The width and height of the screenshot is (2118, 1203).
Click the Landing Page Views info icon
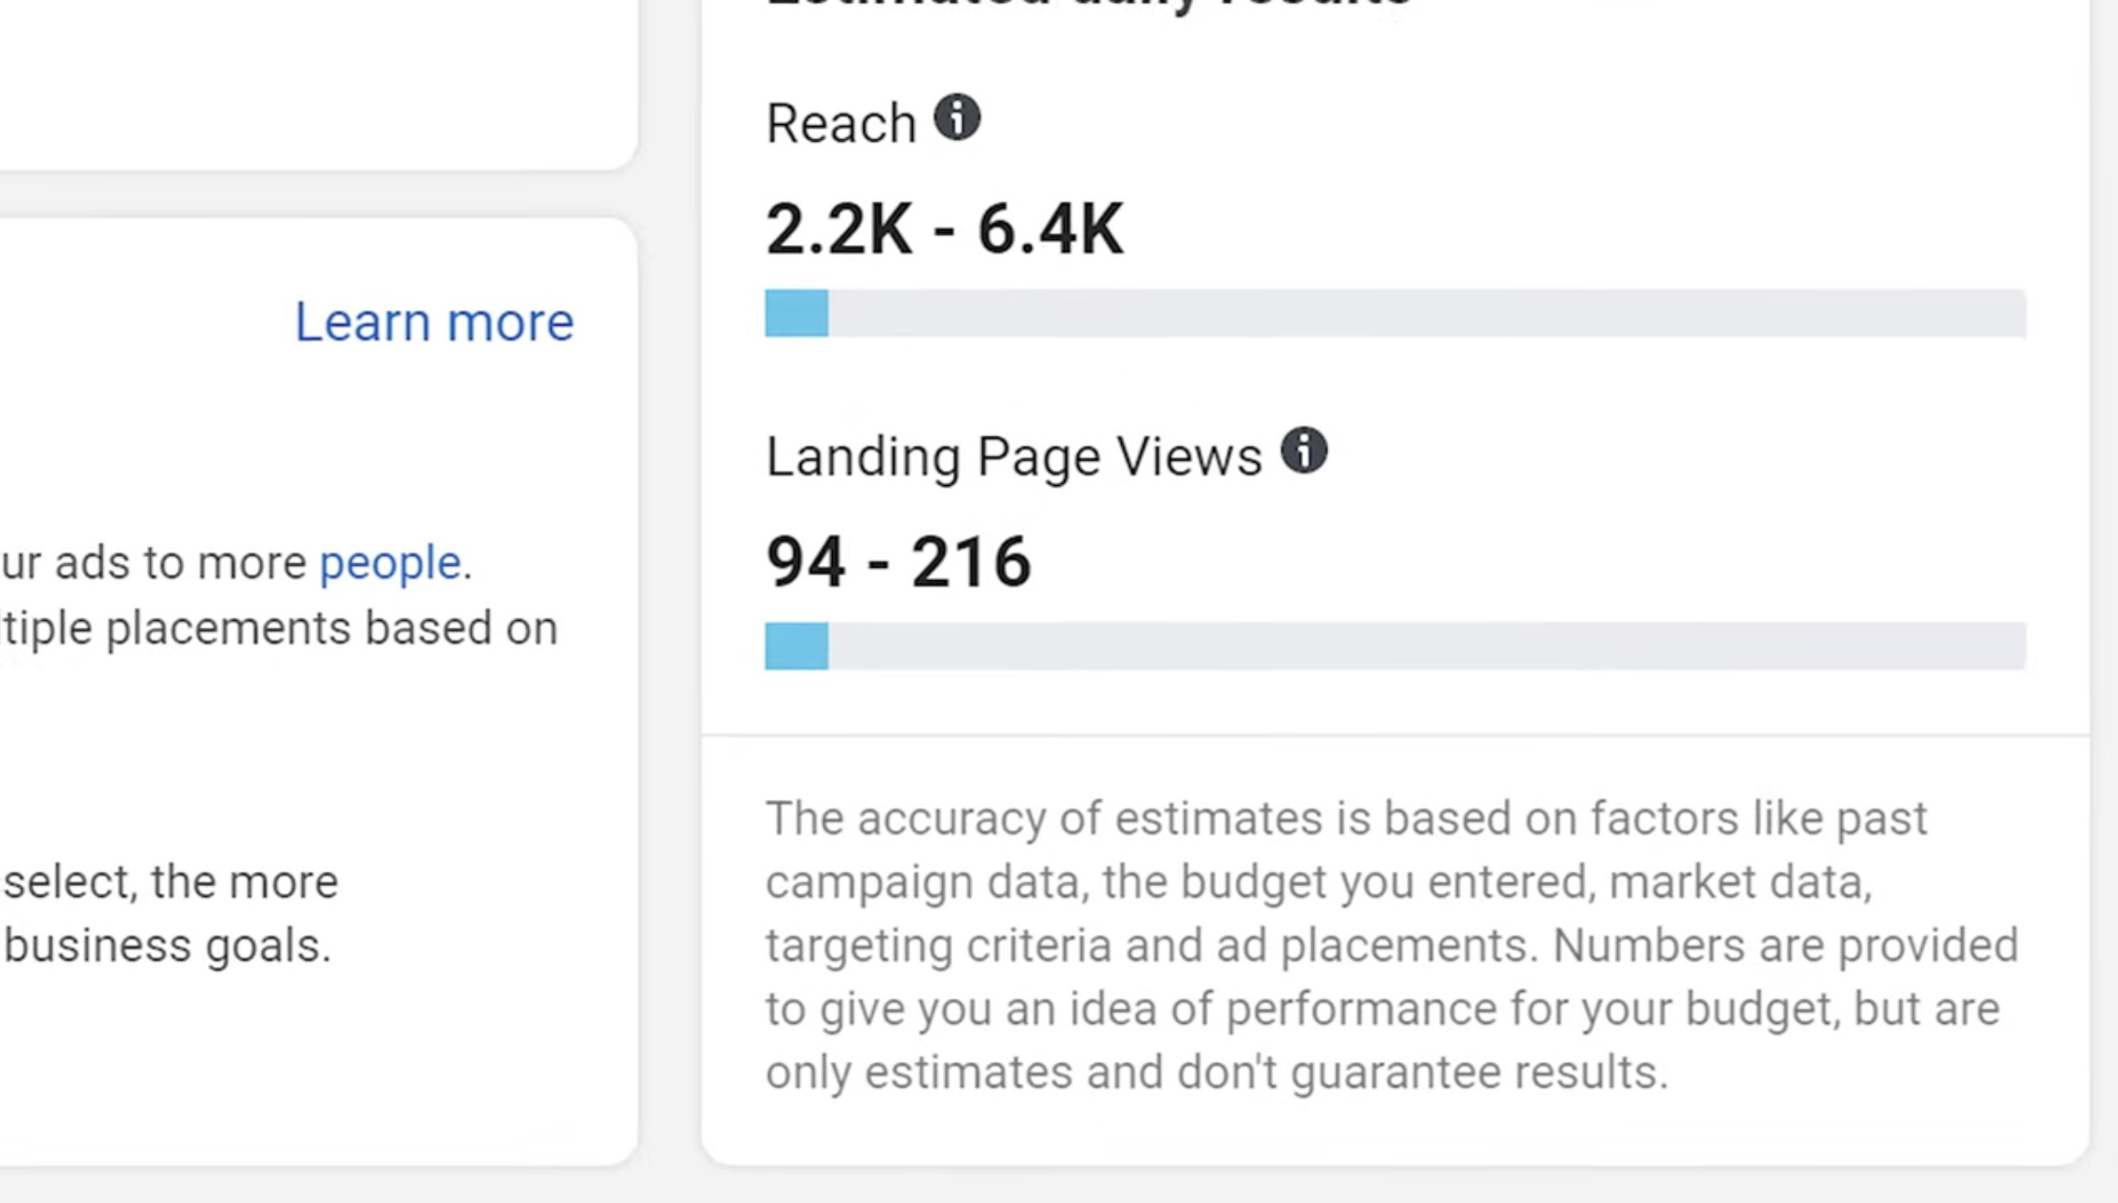pos(1304,451)
